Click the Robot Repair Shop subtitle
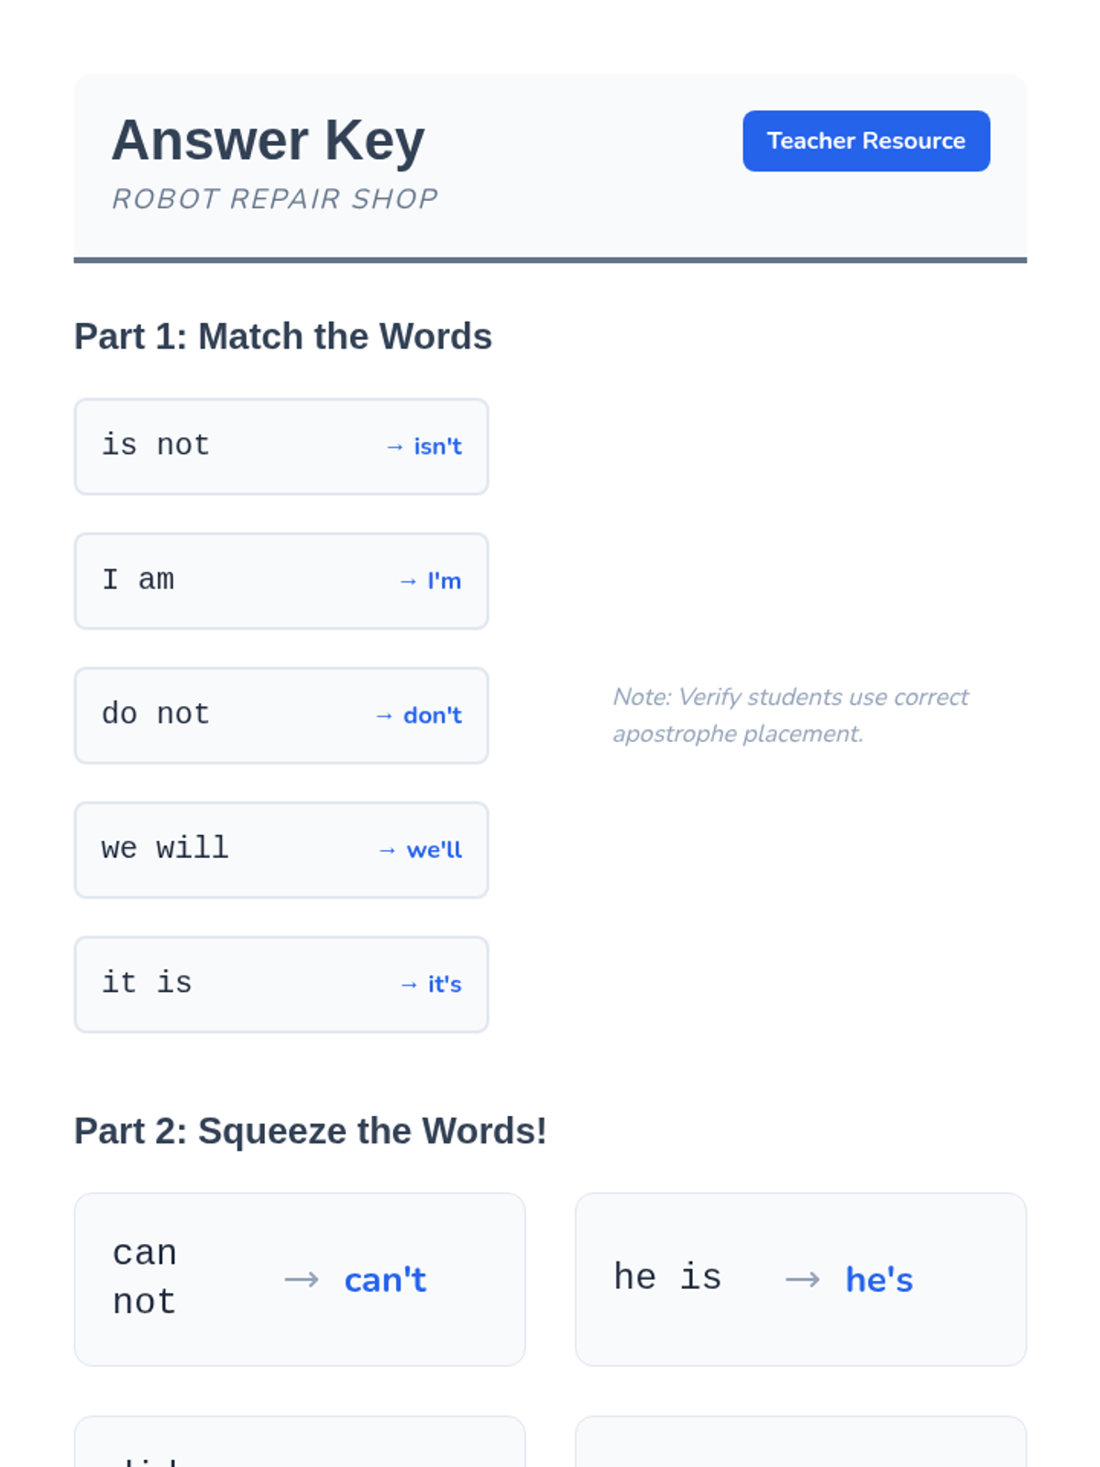The width and height of the screenshot is (1100, 1467). coord(274,199)
